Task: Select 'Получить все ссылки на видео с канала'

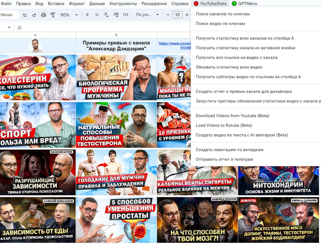Action: pyautogui.click(x=256, y=57)
